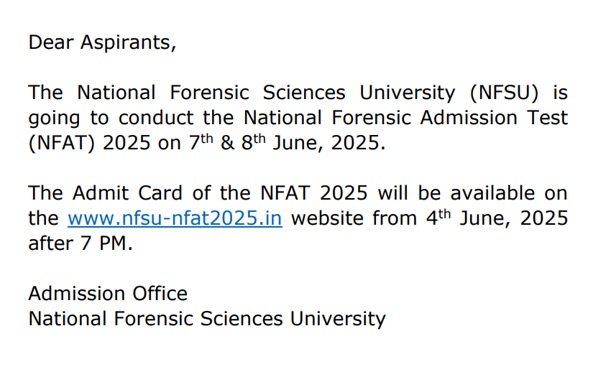Screen dimensions: 611x382
Task: Place cursor on the '8th' exam date
Action: 253,142
